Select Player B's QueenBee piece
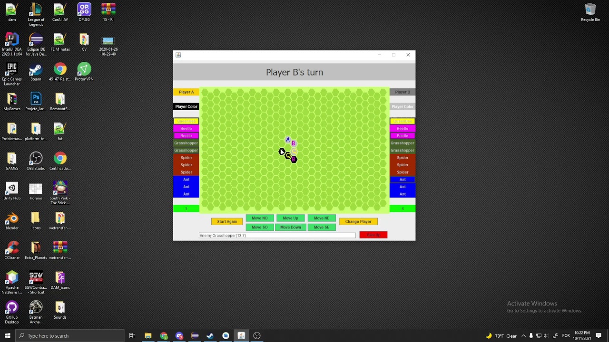 pyautogui.click(x=403, y=121)
